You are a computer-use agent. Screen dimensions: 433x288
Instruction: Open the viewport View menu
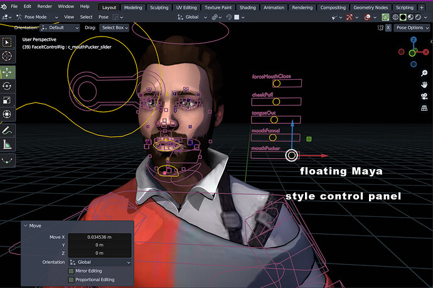tap(69, 17)
